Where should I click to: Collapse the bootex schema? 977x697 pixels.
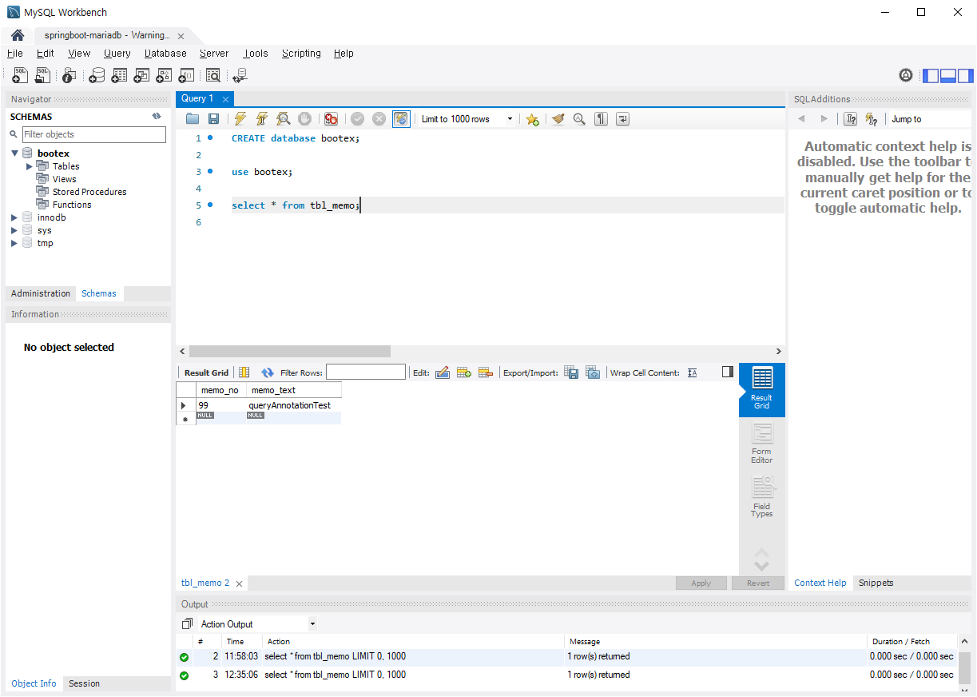point(14,153)
